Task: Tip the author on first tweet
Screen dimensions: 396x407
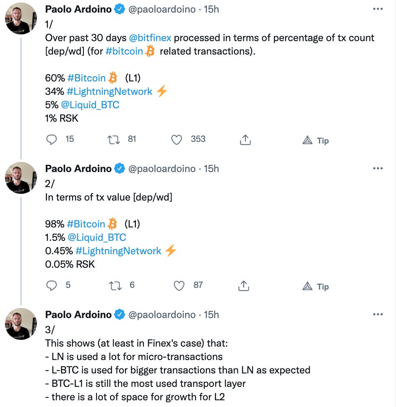Action: click(x=316, y=141)
